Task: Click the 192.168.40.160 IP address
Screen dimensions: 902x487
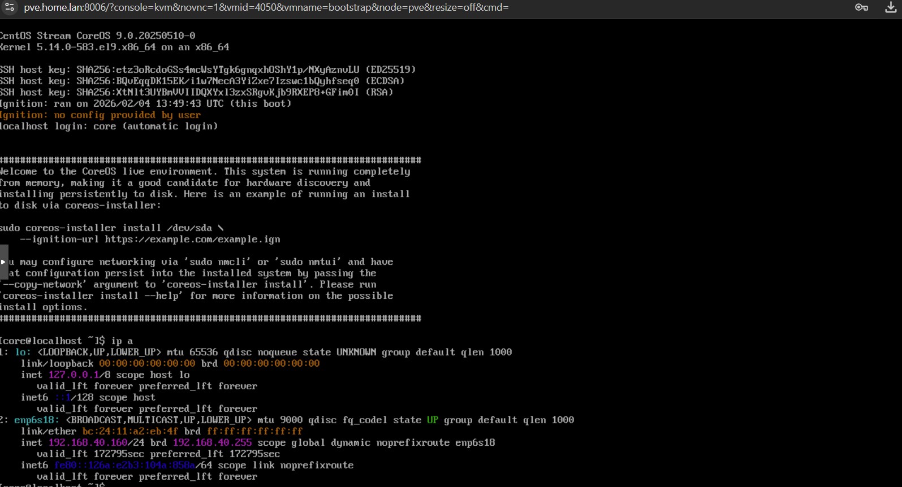Action: pos(88,442)
